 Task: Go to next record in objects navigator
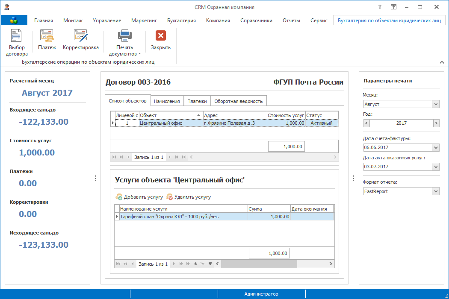(x=169, y=157)
